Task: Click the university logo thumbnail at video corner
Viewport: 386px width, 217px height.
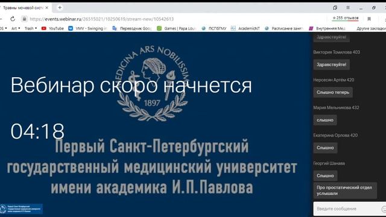Action: coord(21,209)
